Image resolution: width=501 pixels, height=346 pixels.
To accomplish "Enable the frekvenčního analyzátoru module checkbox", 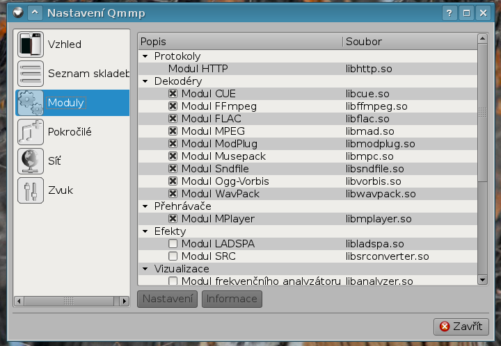I will click(x=173, y=281).
